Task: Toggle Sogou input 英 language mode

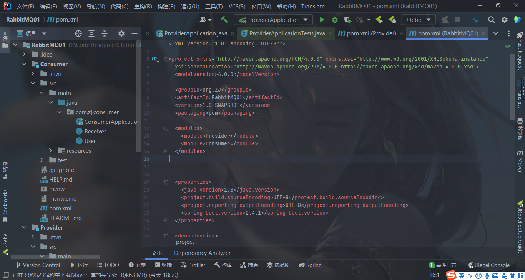Action: pos(461,275)
